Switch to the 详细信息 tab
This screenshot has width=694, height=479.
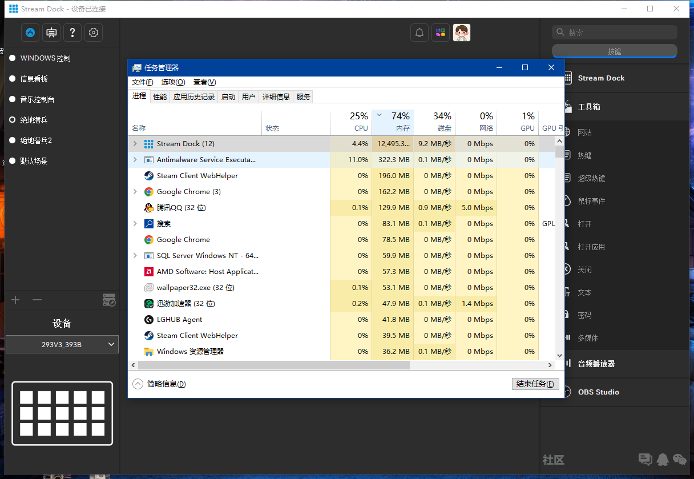[x=276, y=97]
